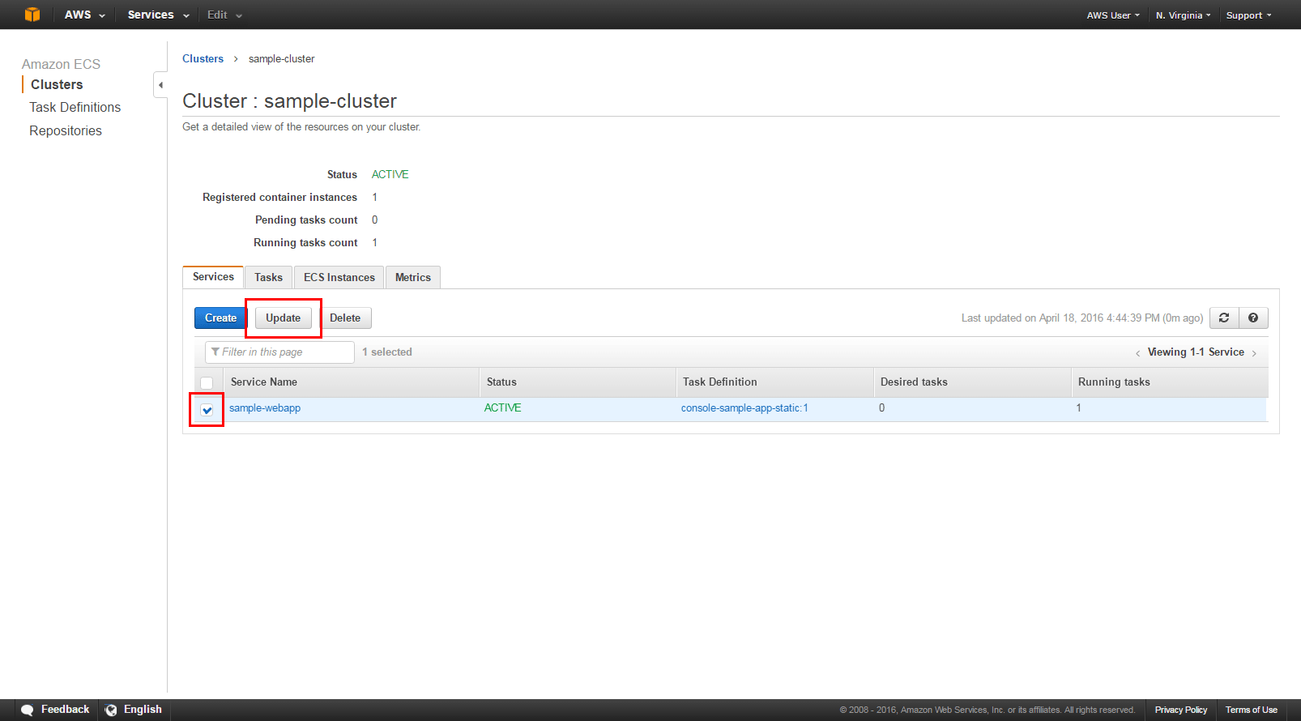Click the sample-cluster breadcrumb text
This screenshot has width=1301, height=721.
point(281,58)
